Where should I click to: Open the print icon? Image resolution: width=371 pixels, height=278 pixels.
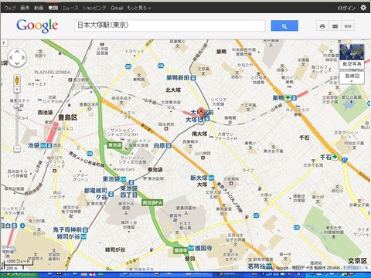322,26
